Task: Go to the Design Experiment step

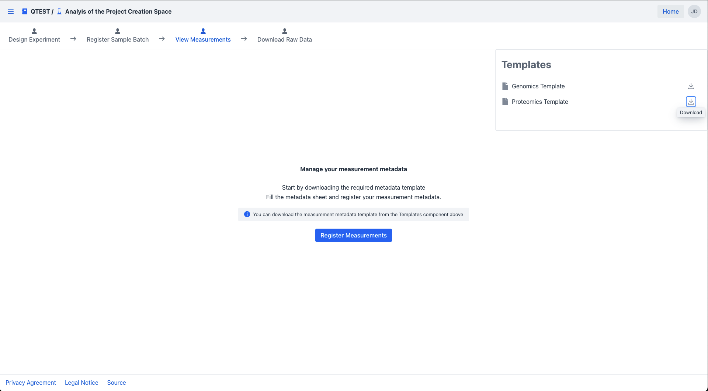Action: (x=34, y=39)
